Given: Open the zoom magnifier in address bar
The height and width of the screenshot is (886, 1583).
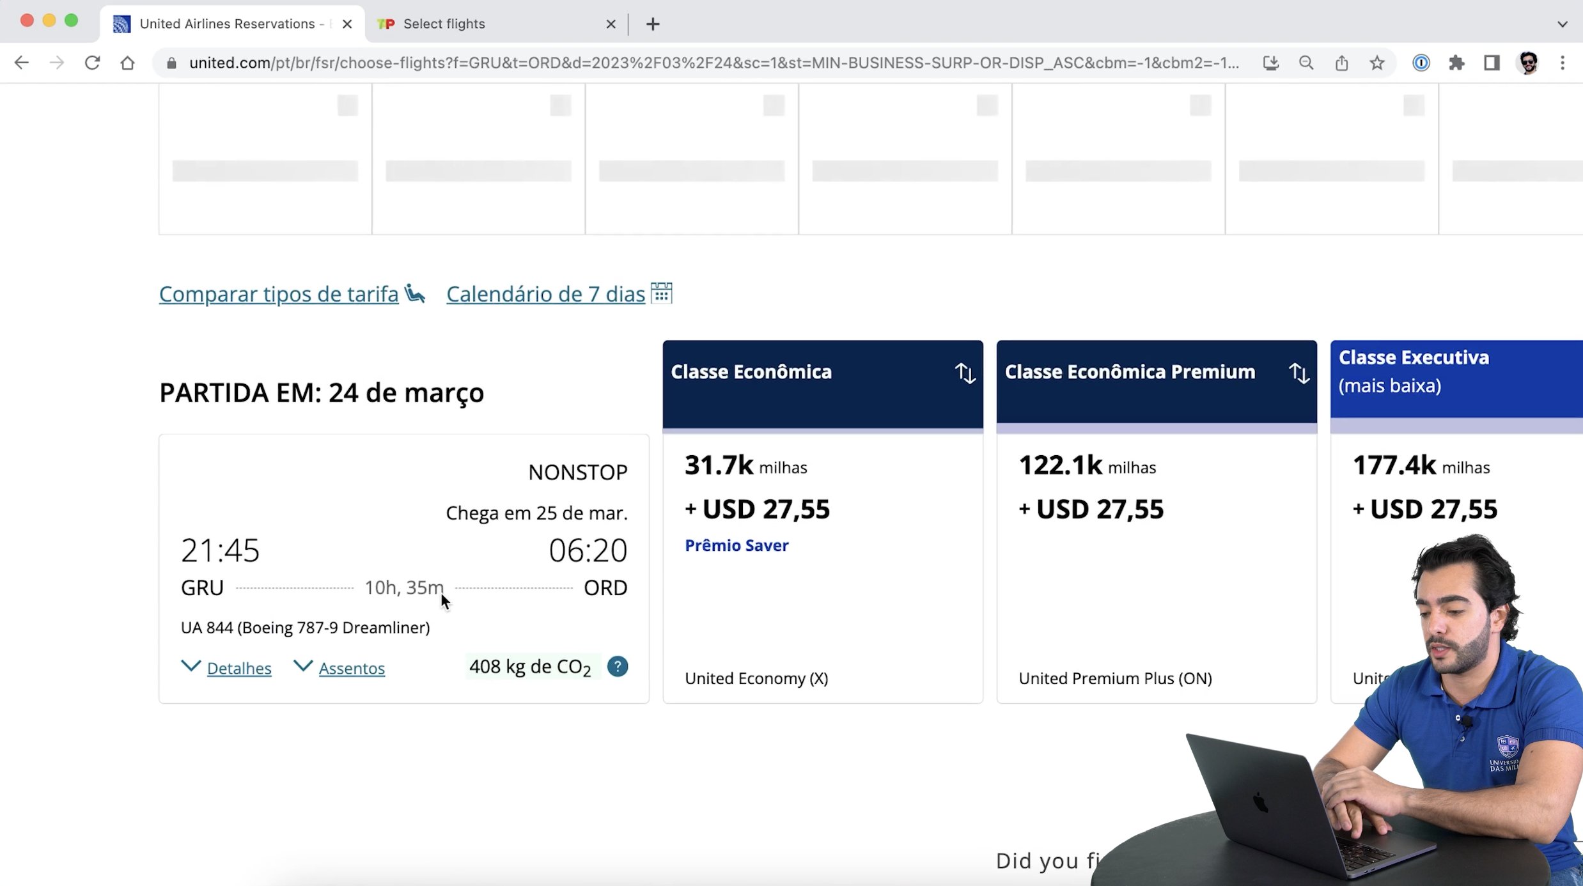Looking at the screenshot, I should point(1306,63).
